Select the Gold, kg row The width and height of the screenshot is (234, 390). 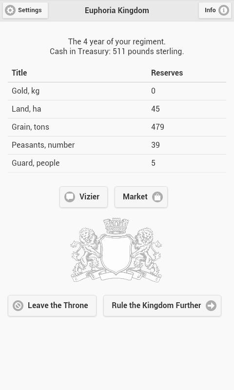coord(117,91)
